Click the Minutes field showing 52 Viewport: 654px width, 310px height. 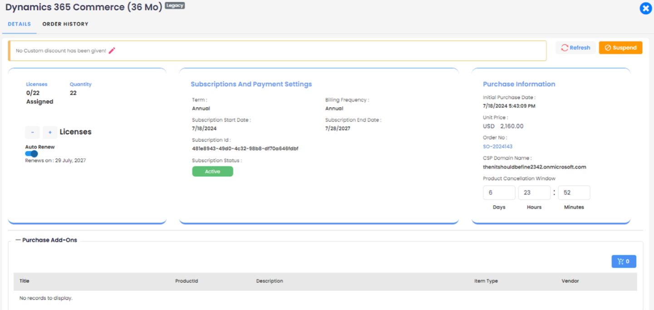tap(574, 193)
